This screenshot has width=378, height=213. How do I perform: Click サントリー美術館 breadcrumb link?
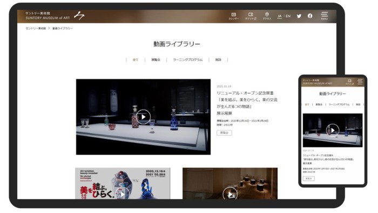tap(36, 29)
